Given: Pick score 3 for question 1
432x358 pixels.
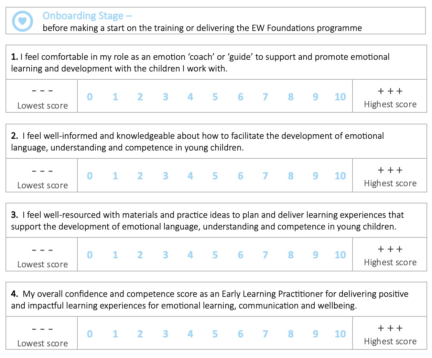Looking at the screenshot, I should [x=165, y=97].
